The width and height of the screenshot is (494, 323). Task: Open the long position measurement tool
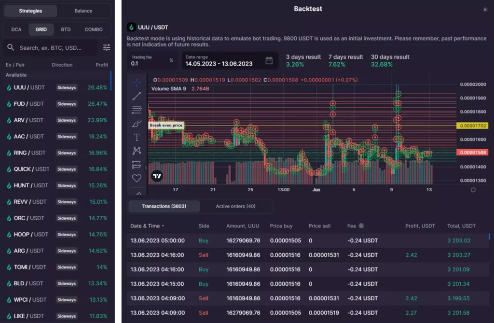[137, 164]
